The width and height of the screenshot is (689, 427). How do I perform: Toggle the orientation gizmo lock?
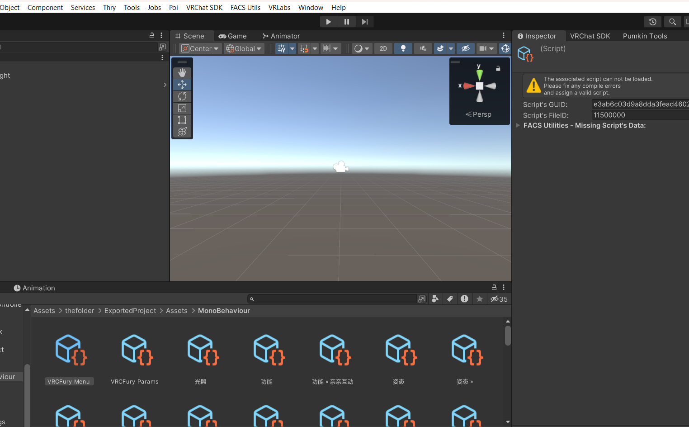(x=498, y=69)
